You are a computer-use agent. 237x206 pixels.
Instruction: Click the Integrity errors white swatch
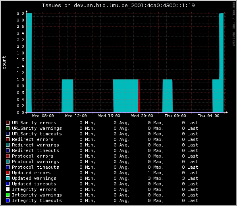[x=8, y=189]
